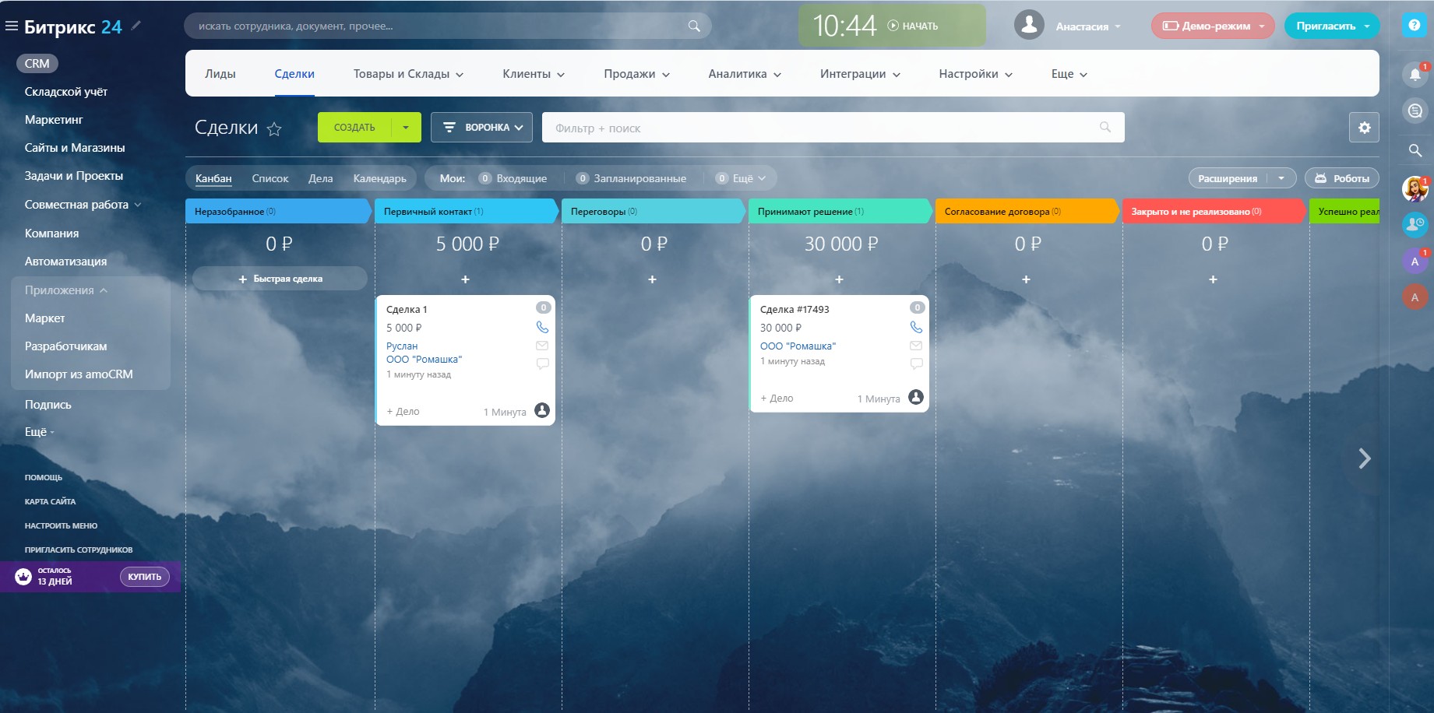Open Складской учёт in the sidebar
The image size is (1434, 713).
pyautogui.click(x=66, y=92)
